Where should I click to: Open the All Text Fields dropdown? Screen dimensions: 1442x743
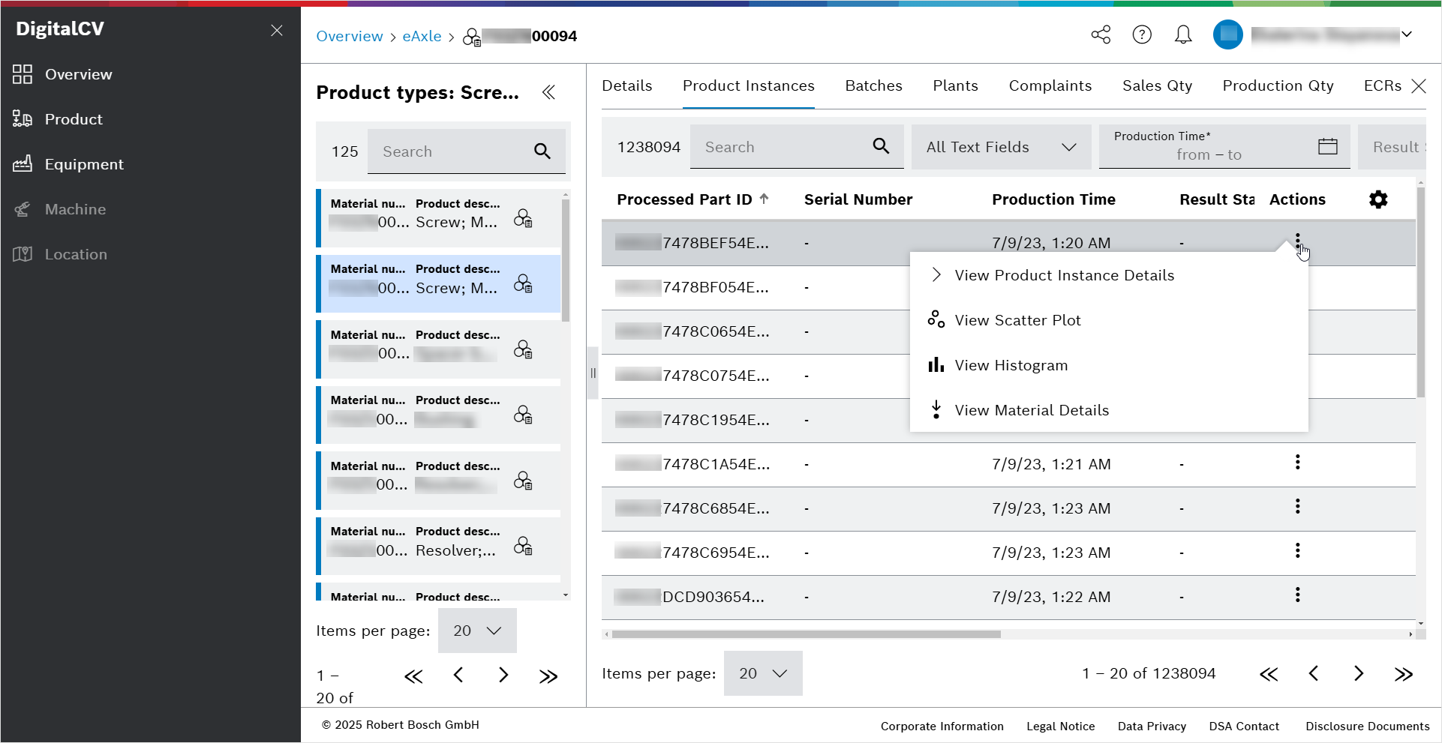click(1001, 147)
